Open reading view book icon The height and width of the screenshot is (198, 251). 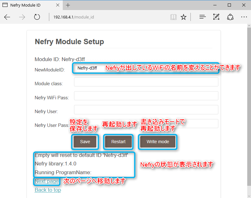(174, 17)
